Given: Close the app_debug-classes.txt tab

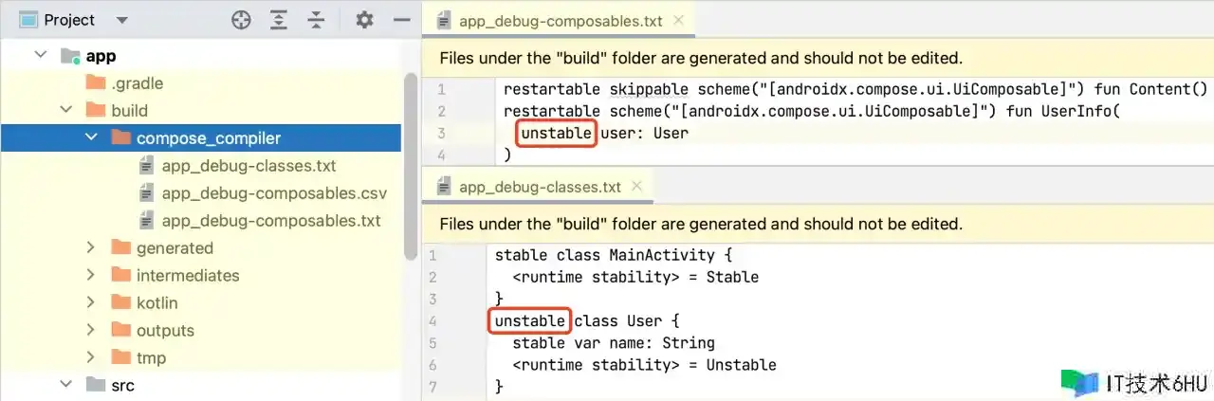Looking at the screenshot, I should [635, 186].
